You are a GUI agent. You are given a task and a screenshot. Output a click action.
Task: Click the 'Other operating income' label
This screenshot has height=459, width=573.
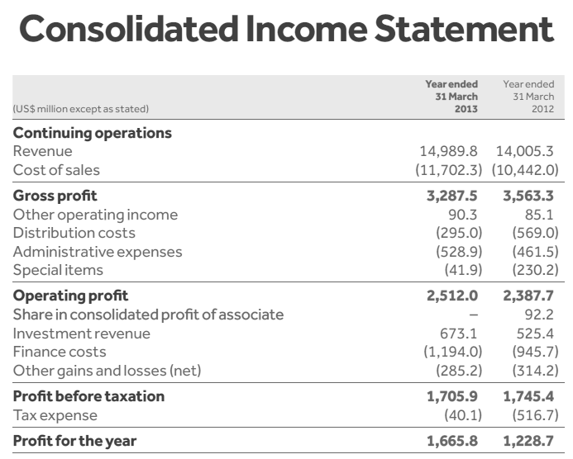click(x=95, y=215)
